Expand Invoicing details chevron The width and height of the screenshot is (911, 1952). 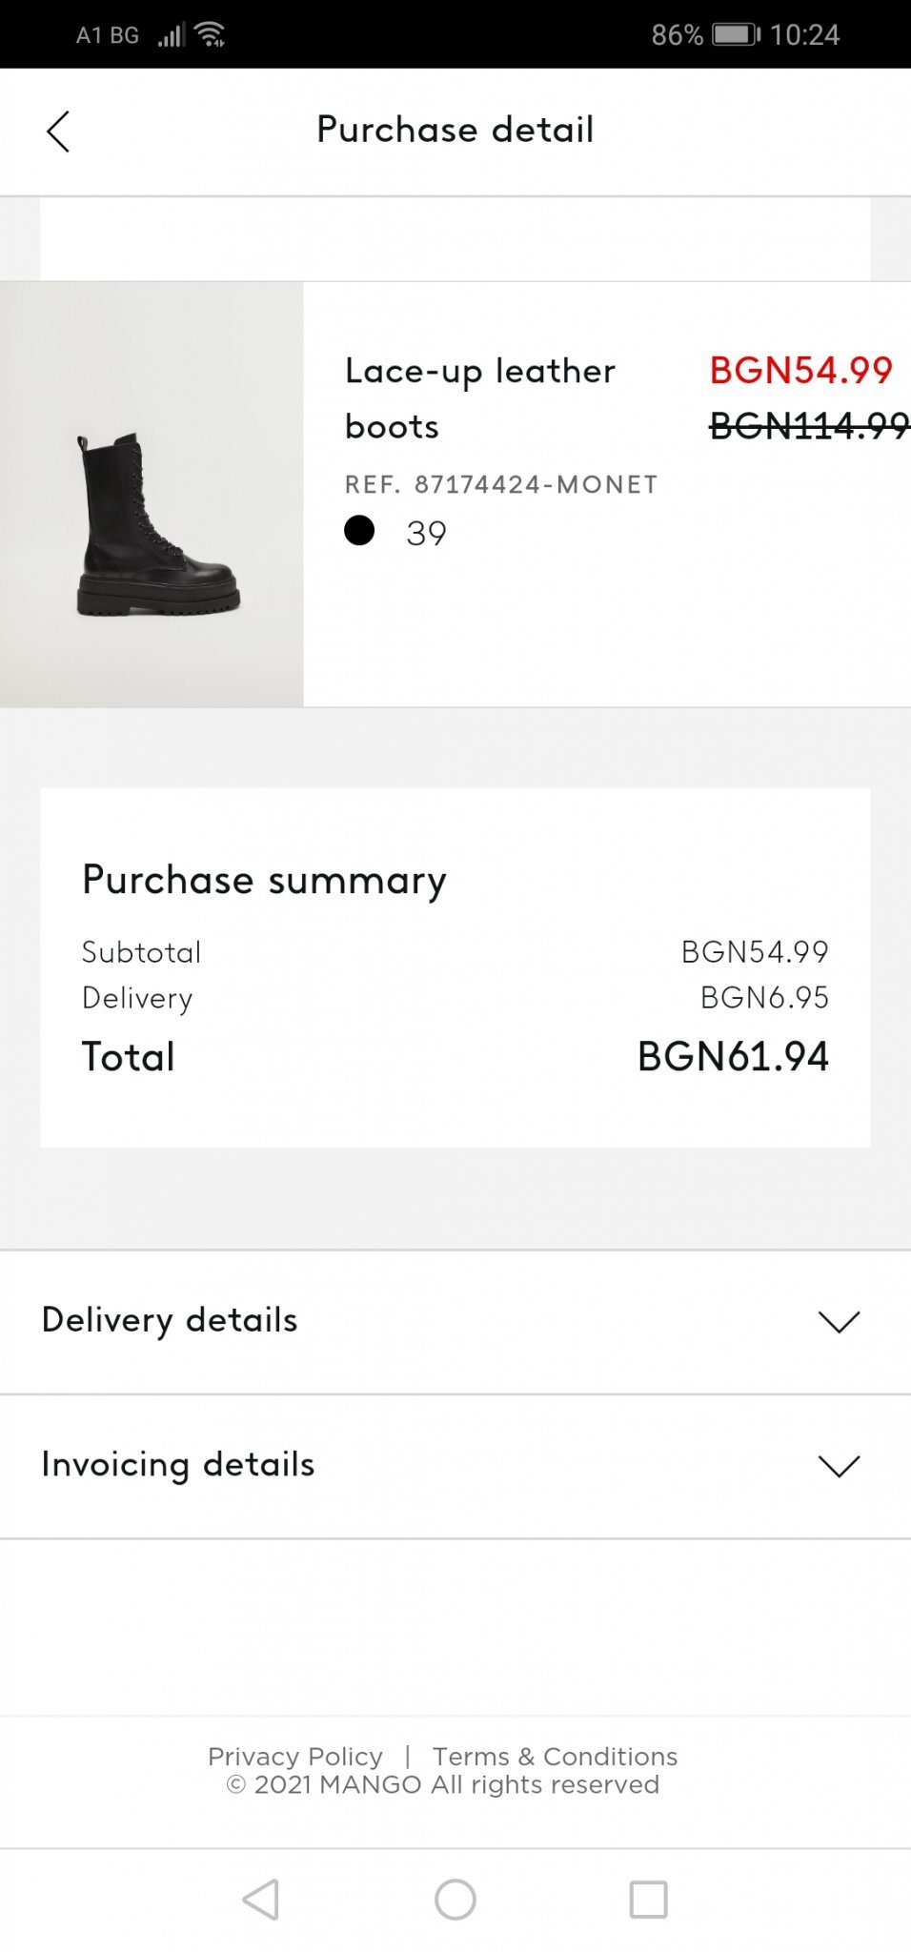pyautogui.click(x=839, y=1466)
